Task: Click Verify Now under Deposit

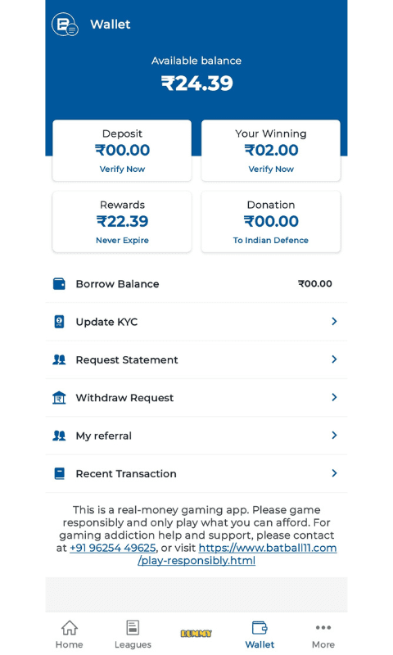Action: coord(122,169)
